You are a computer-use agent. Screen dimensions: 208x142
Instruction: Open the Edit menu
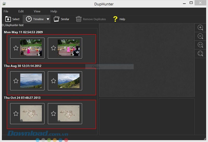(21, 11)
